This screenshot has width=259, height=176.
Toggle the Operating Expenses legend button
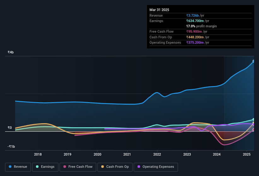coord(156,167)
